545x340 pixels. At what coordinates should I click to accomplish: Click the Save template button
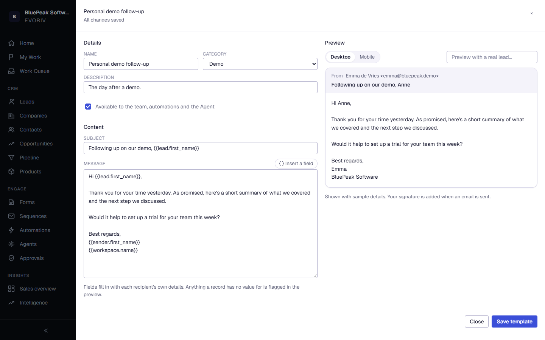514,321
